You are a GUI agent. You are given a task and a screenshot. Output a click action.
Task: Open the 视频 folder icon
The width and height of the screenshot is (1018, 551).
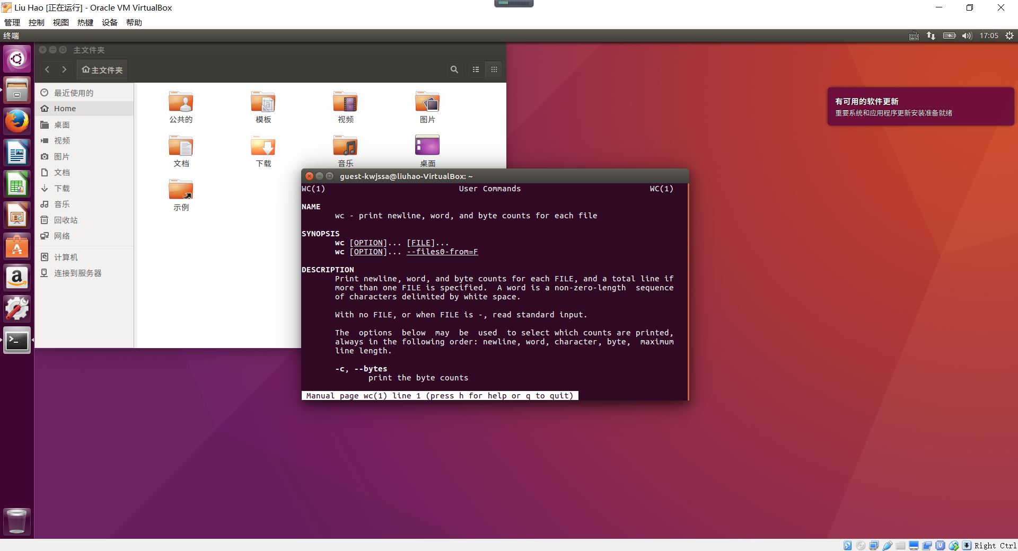pos(345,107)
